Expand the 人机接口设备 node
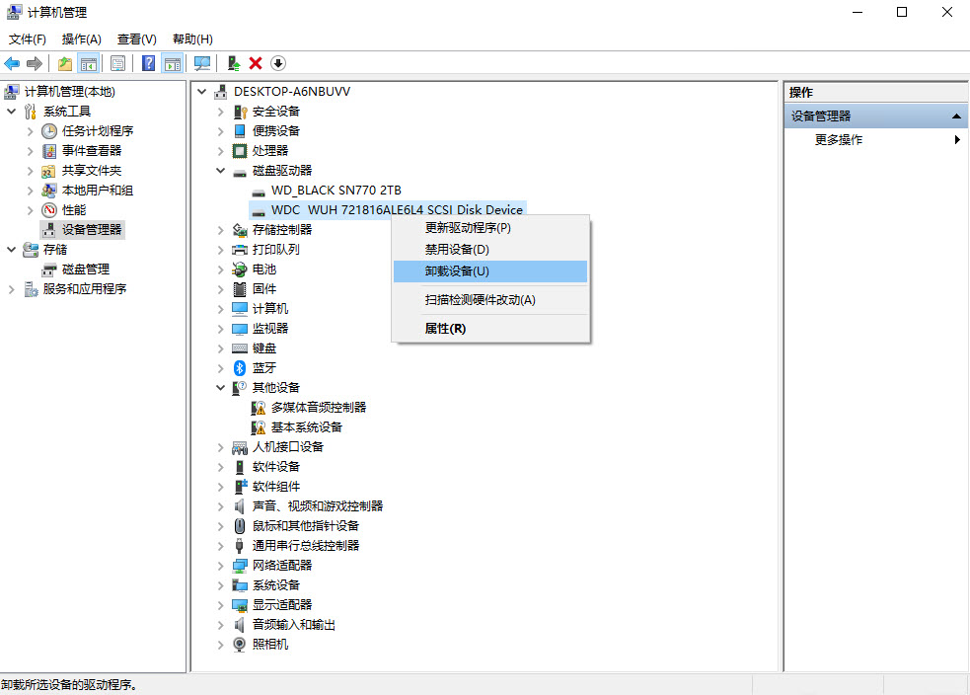 point(220,447)
